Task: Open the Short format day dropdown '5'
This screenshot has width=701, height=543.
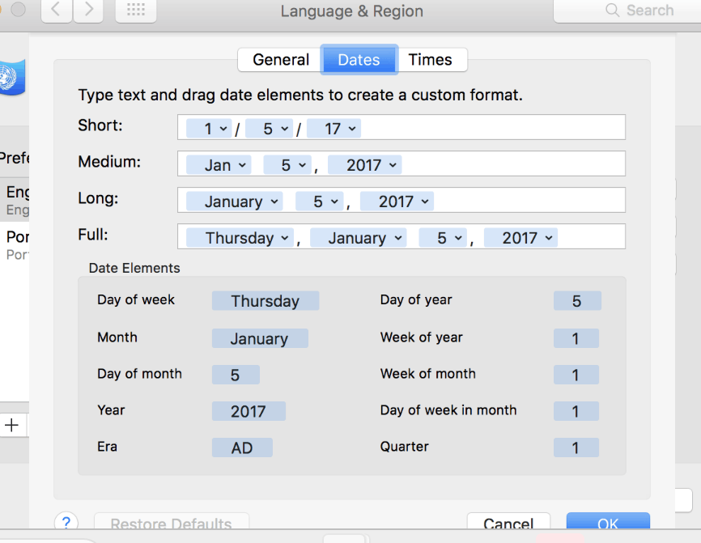Action: [269, 129]
